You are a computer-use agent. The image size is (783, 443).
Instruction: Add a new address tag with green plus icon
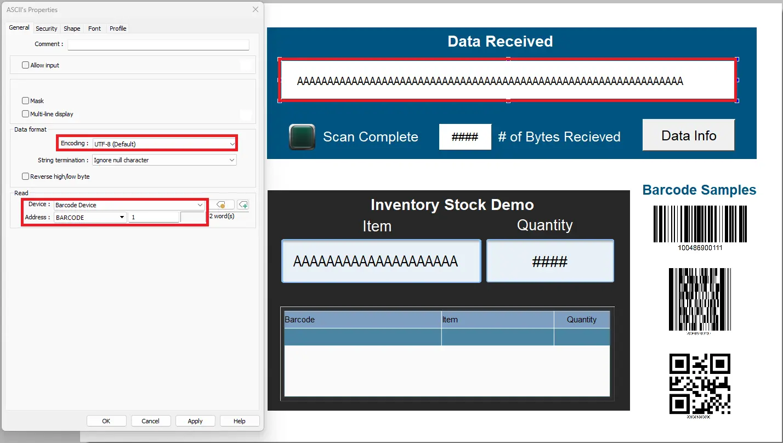click(243, 204)
